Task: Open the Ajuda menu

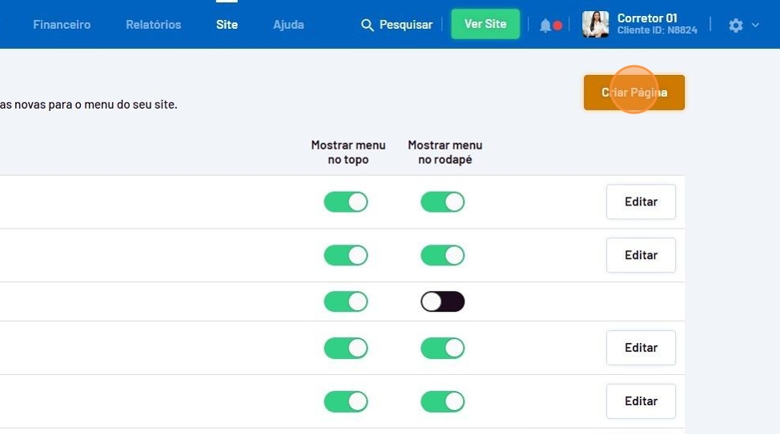Action: pyautogui.click(x=288, y=25)
